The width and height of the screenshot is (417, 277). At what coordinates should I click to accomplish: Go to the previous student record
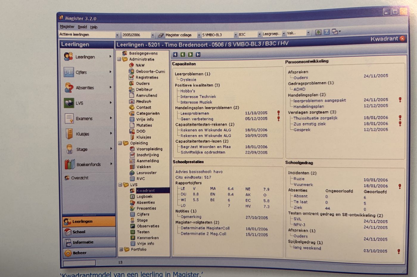point(183,54)
